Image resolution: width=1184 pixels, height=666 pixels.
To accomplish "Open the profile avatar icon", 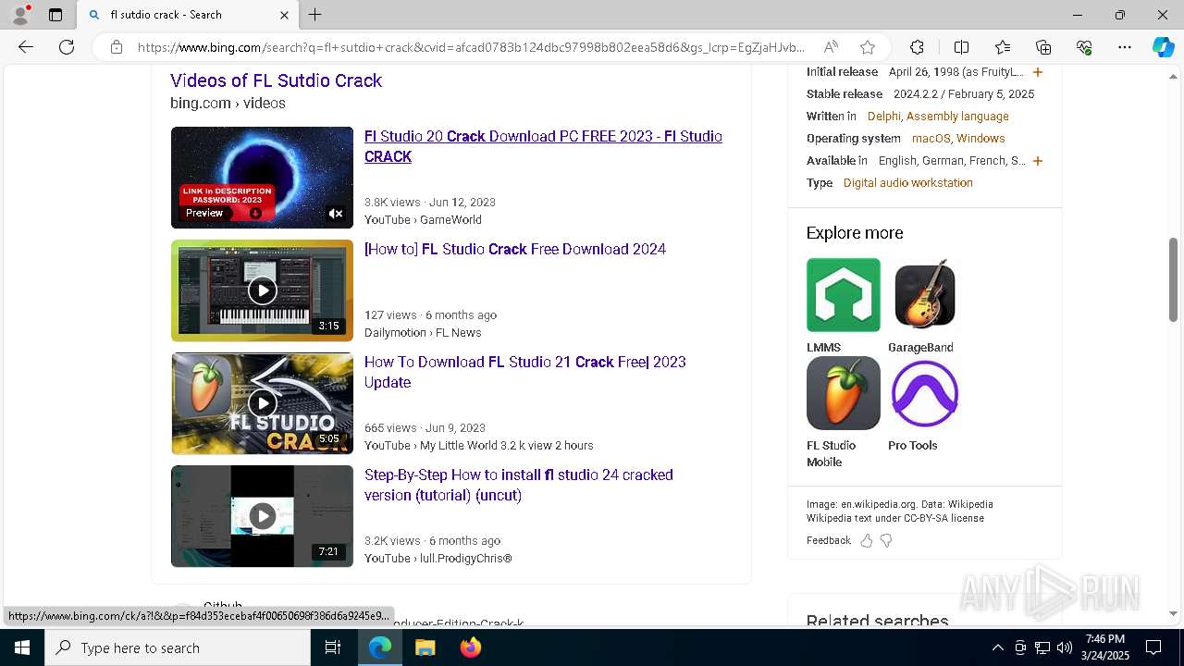I will 20,15.
